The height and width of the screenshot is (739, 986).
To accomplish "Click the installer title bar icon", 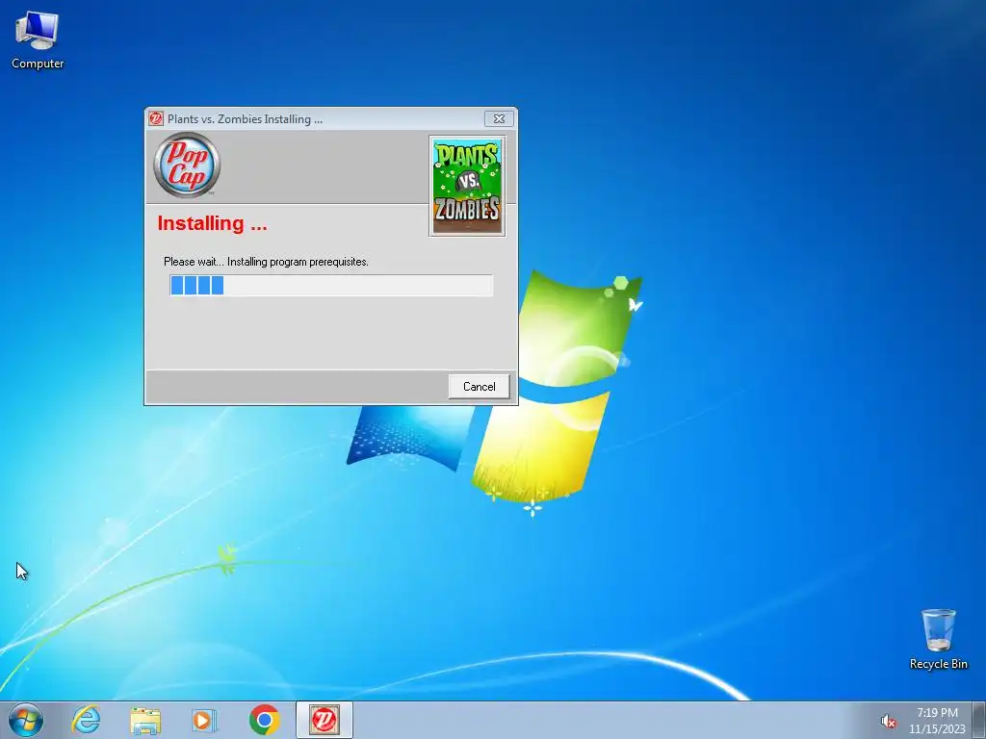I will point(156,118).
